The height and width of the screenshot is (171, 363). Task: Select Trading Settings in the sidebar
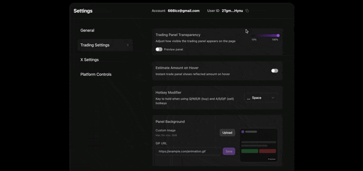tap(105, 45)
